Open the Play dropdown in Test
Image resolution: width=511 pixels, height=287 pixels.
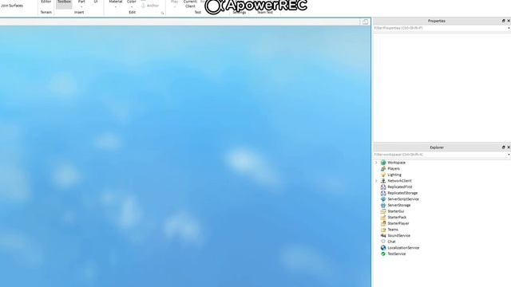[x=175, y=6]
